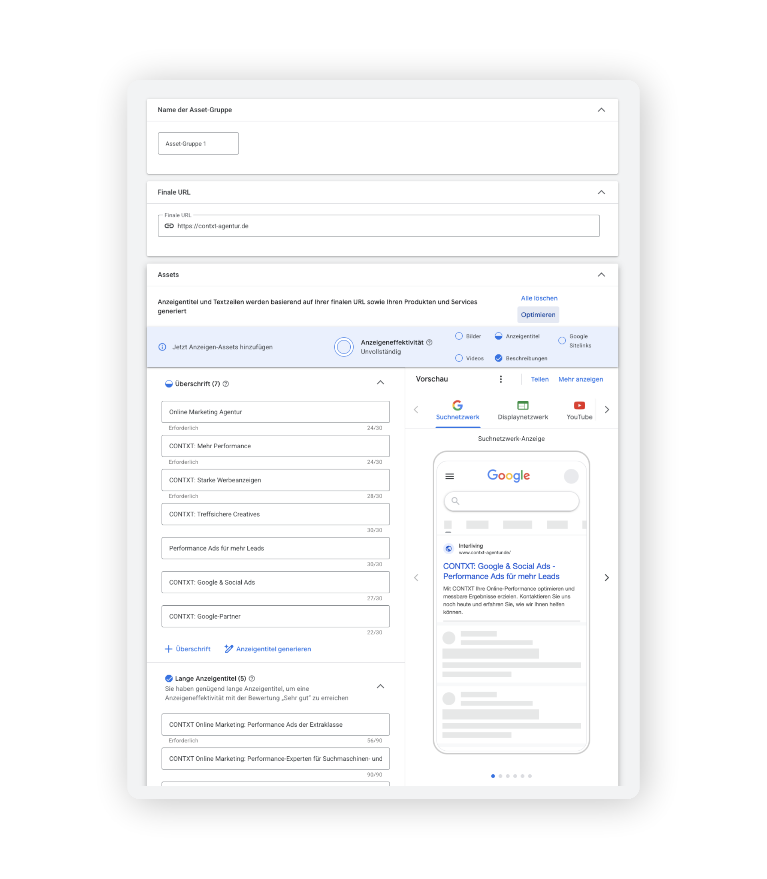Click Teilen in the Vorschau header
The height and width of the screenshot is (879, 767).
pos(540,380)
